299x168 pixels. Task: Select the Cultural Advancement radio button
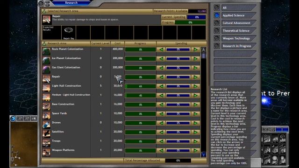[217, 23]
